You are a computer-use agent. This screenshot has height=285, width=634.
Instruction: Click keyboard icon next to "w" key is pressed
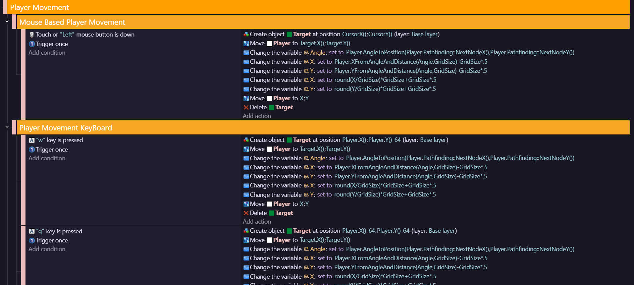tap(32, 140)
